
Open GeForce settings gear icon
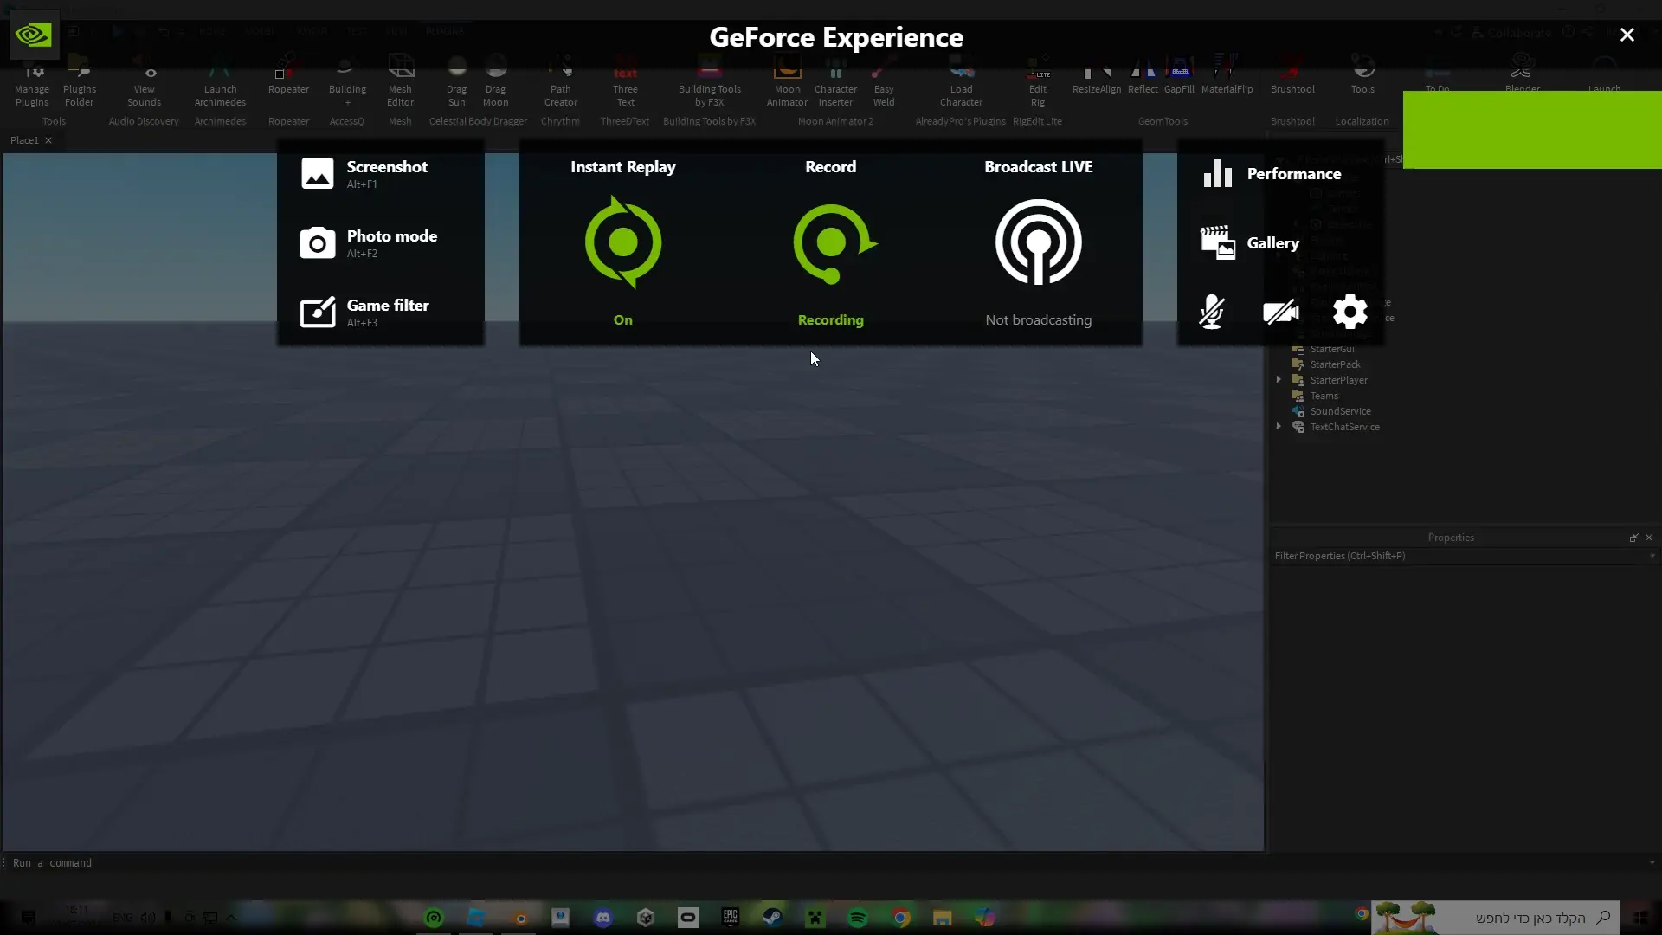coord(1350,312)
